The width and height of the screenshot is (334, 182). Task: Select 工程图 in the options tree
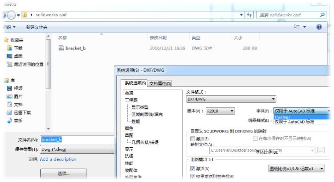pos(131,100)
